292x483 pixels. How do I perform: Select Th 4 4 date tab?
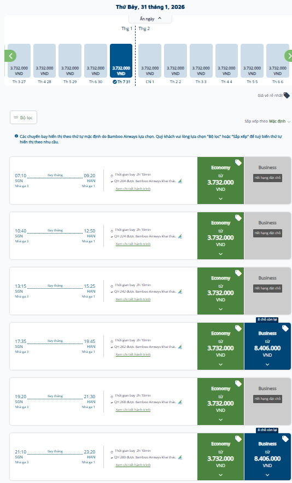tap(226, 64)
